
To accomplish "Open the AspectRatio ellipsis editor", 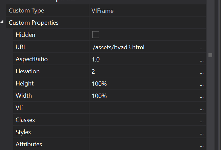I will point(202,60).
